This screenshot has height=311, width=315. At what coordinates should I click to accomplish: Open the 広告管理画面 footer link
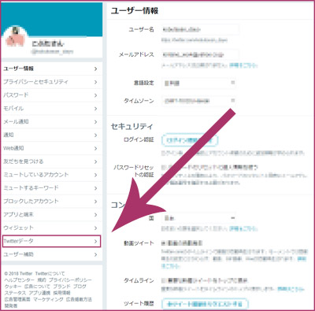point(17,299)
